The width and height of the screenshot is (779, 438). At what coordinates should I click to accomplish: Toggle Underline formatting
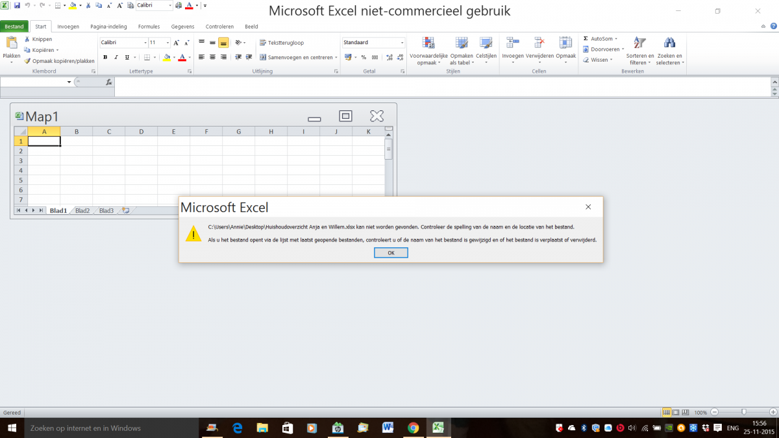coord(127,57)
